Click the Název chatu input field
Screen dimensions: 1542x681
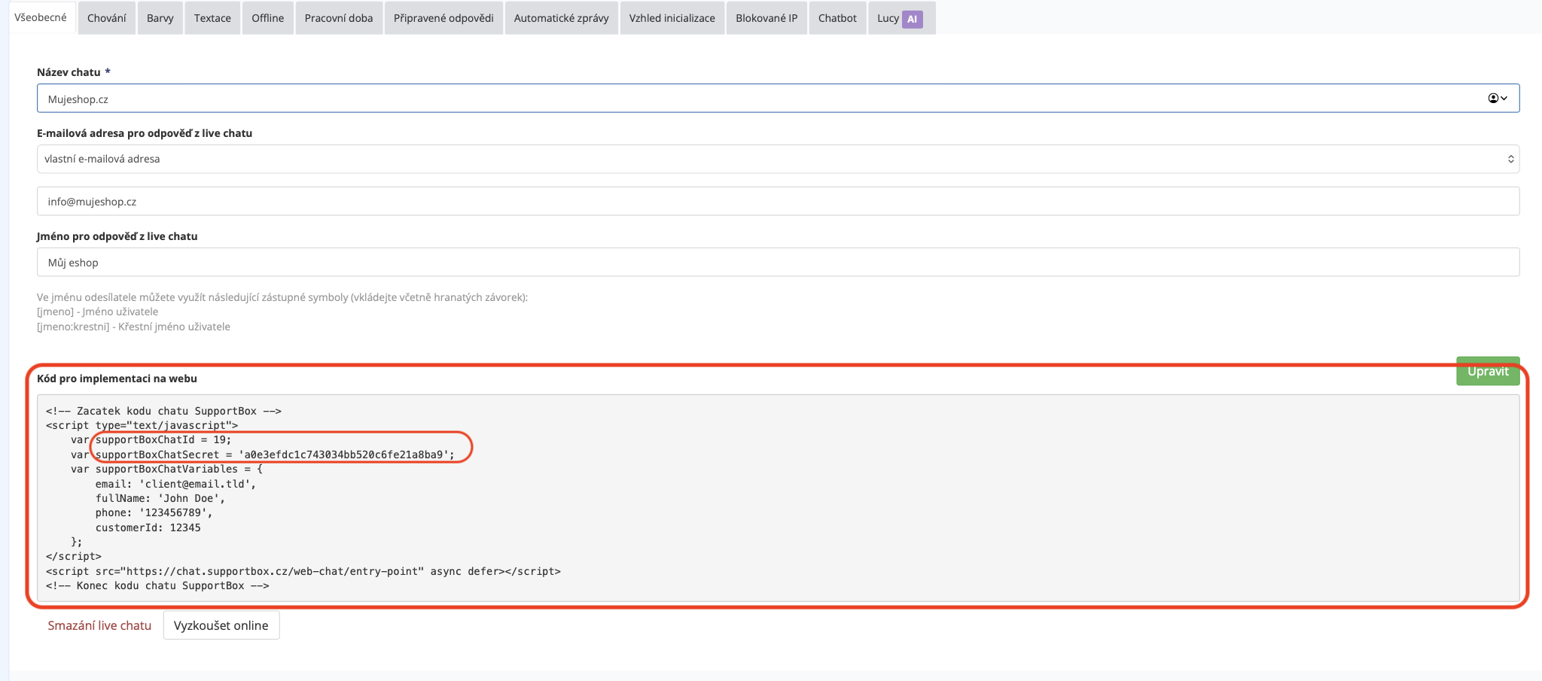pyautogui.click(x=778, y=99)
